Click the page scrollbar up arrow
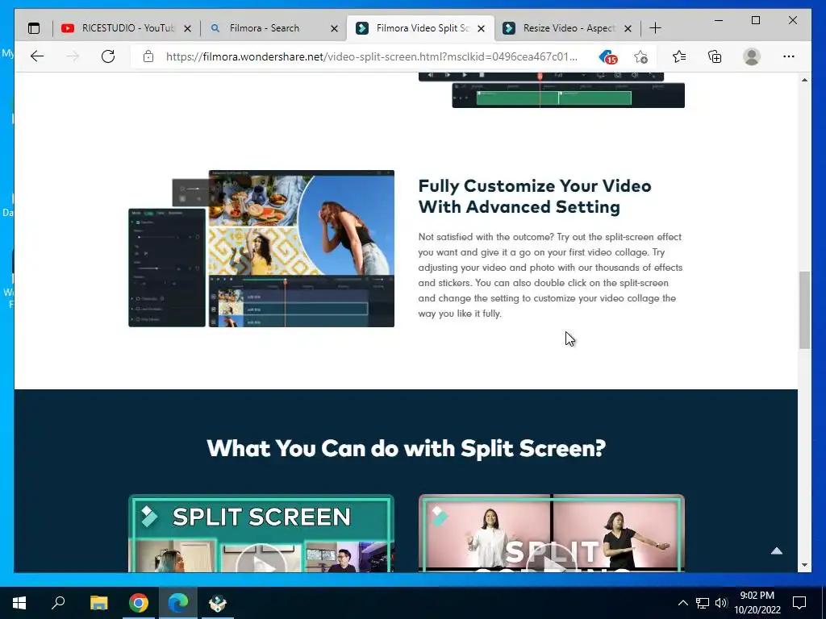Image resolution: width=826 pixels, height=619 pixels. [x=804, y=80]
